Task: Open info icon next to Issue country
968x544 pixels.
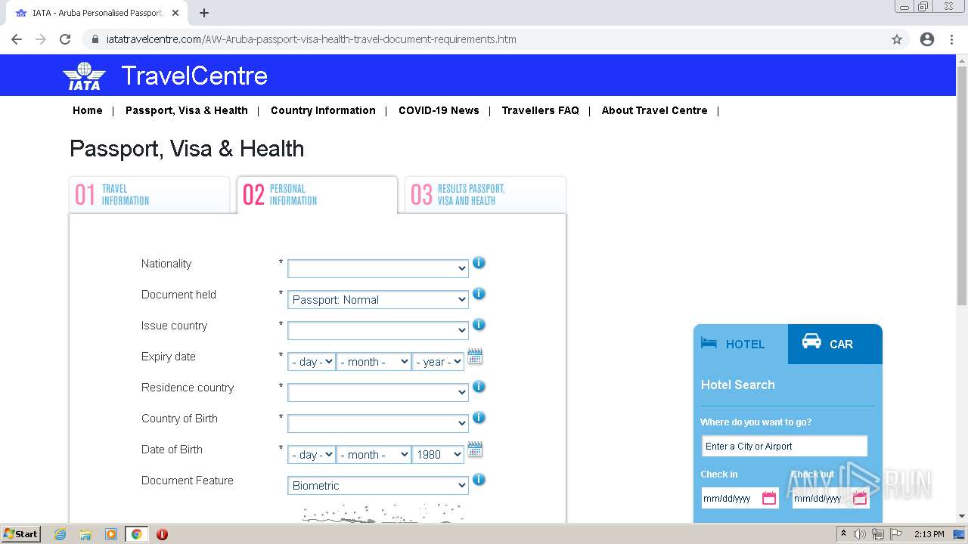Action: [x=479, y=325]
